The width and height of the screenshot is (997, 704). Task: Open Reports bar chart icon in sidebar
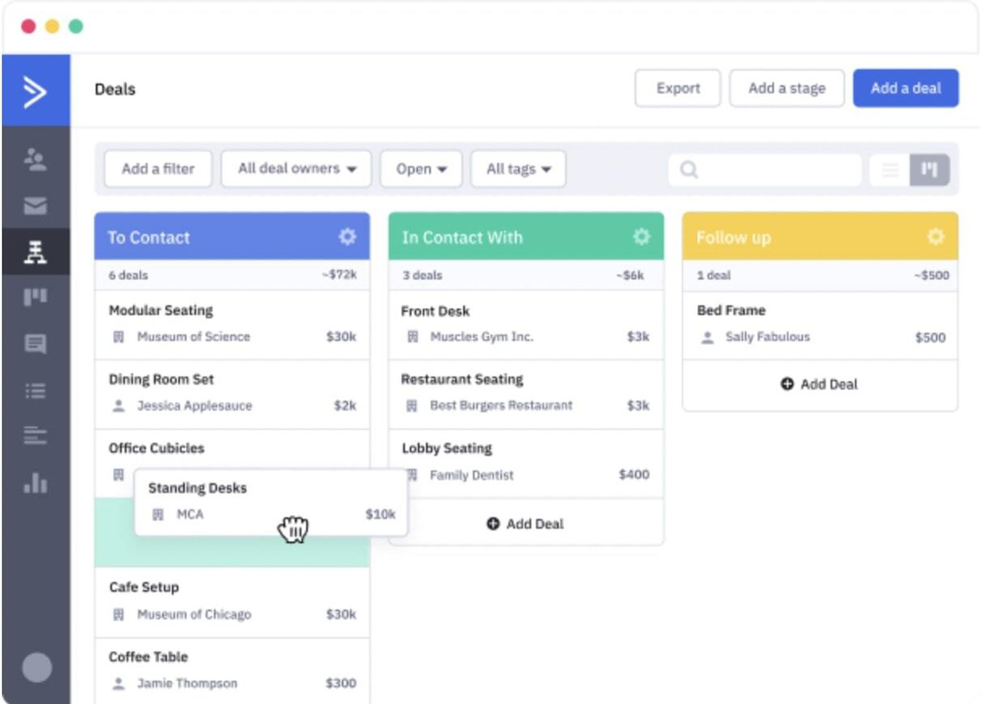click(x=35, y=483)
